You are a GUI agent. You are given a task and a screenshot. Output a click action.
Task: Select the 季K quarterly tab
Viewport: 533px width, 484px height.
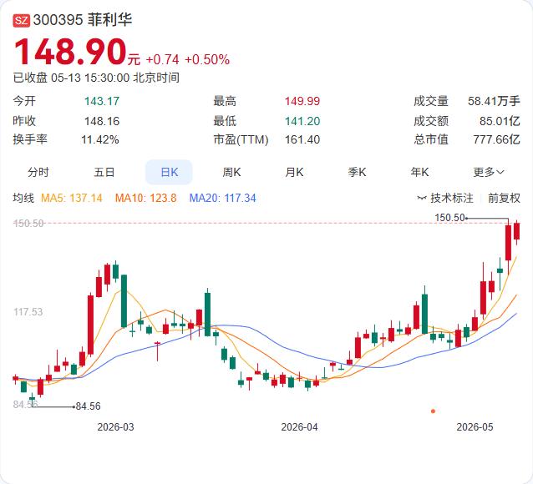tap(357, 172)
